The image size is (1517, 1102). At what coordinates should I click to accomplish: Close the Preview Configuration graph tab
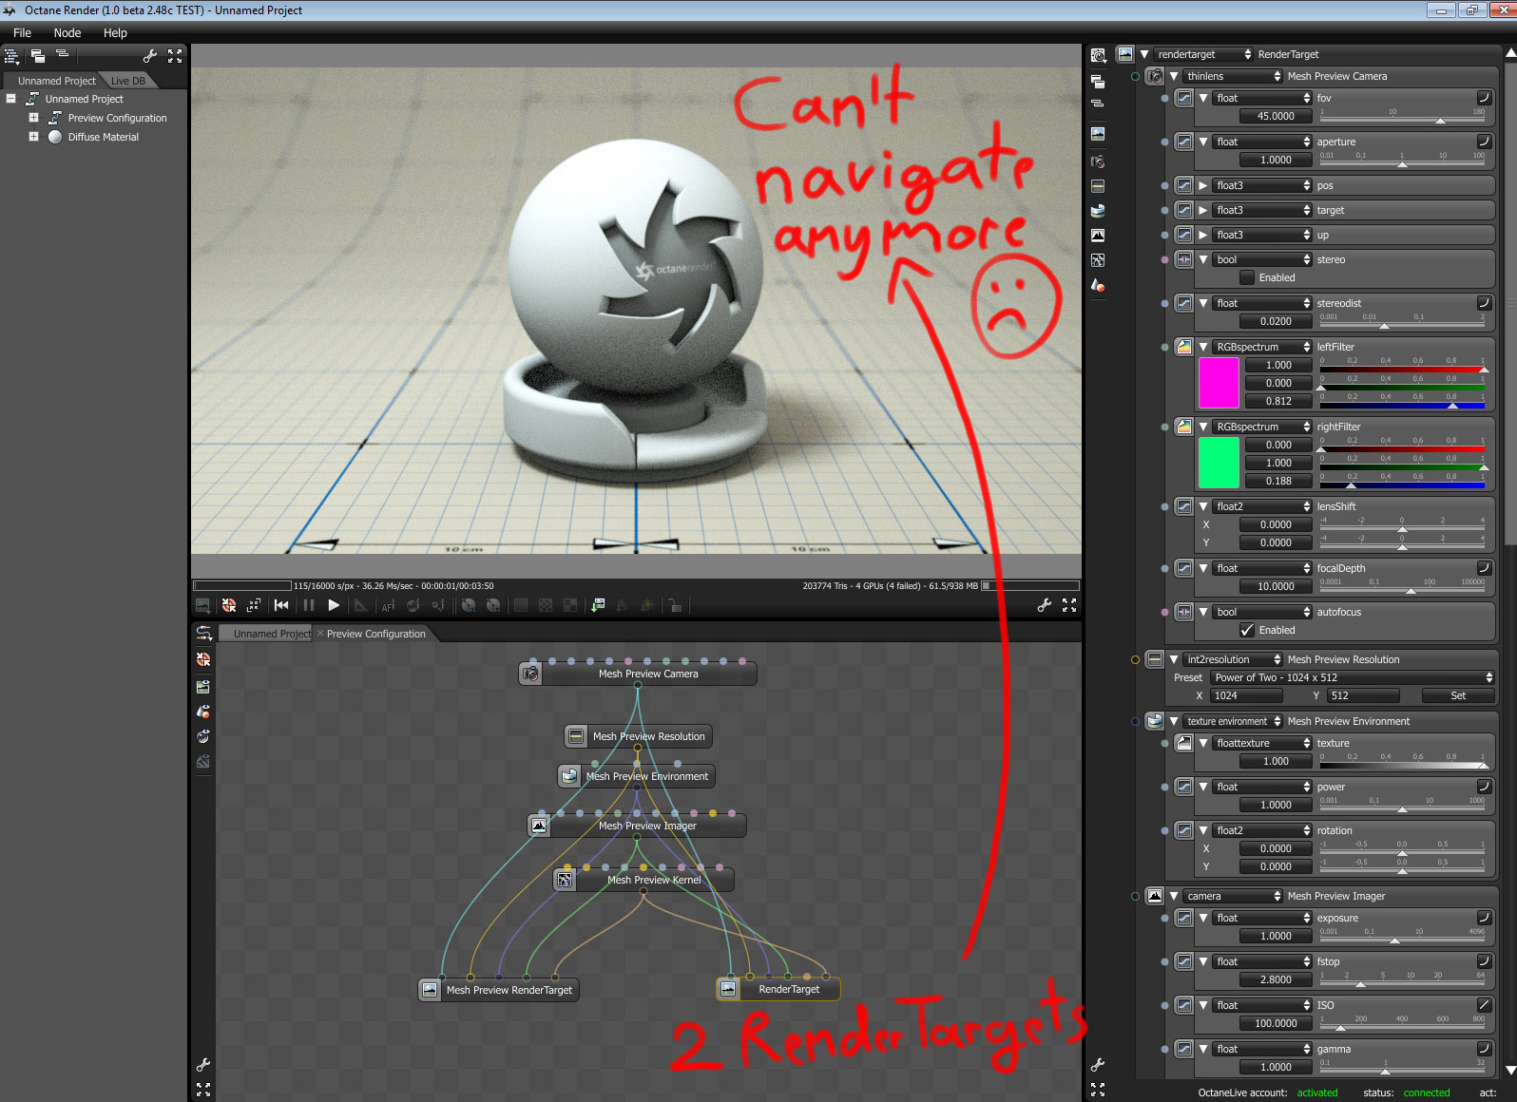click(x=320, y=633)
